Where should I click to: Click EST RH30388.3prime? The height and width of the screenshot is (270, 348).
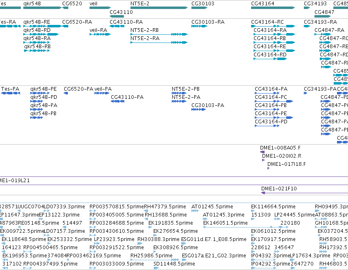tap(140, 243)
